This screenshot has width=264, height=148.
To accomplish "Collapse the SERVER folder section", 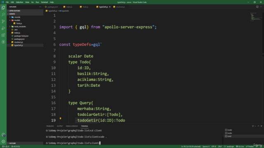I will [x=25, y=14].
